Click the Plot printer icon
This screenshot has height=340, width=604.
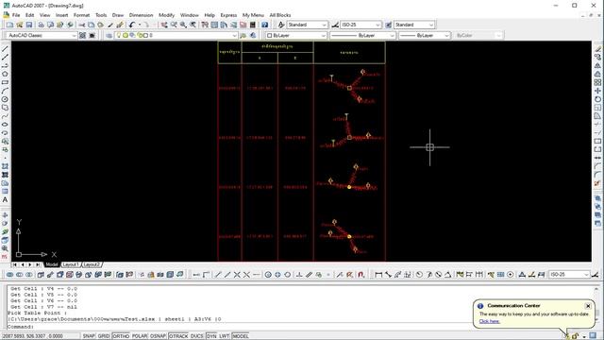41,25
